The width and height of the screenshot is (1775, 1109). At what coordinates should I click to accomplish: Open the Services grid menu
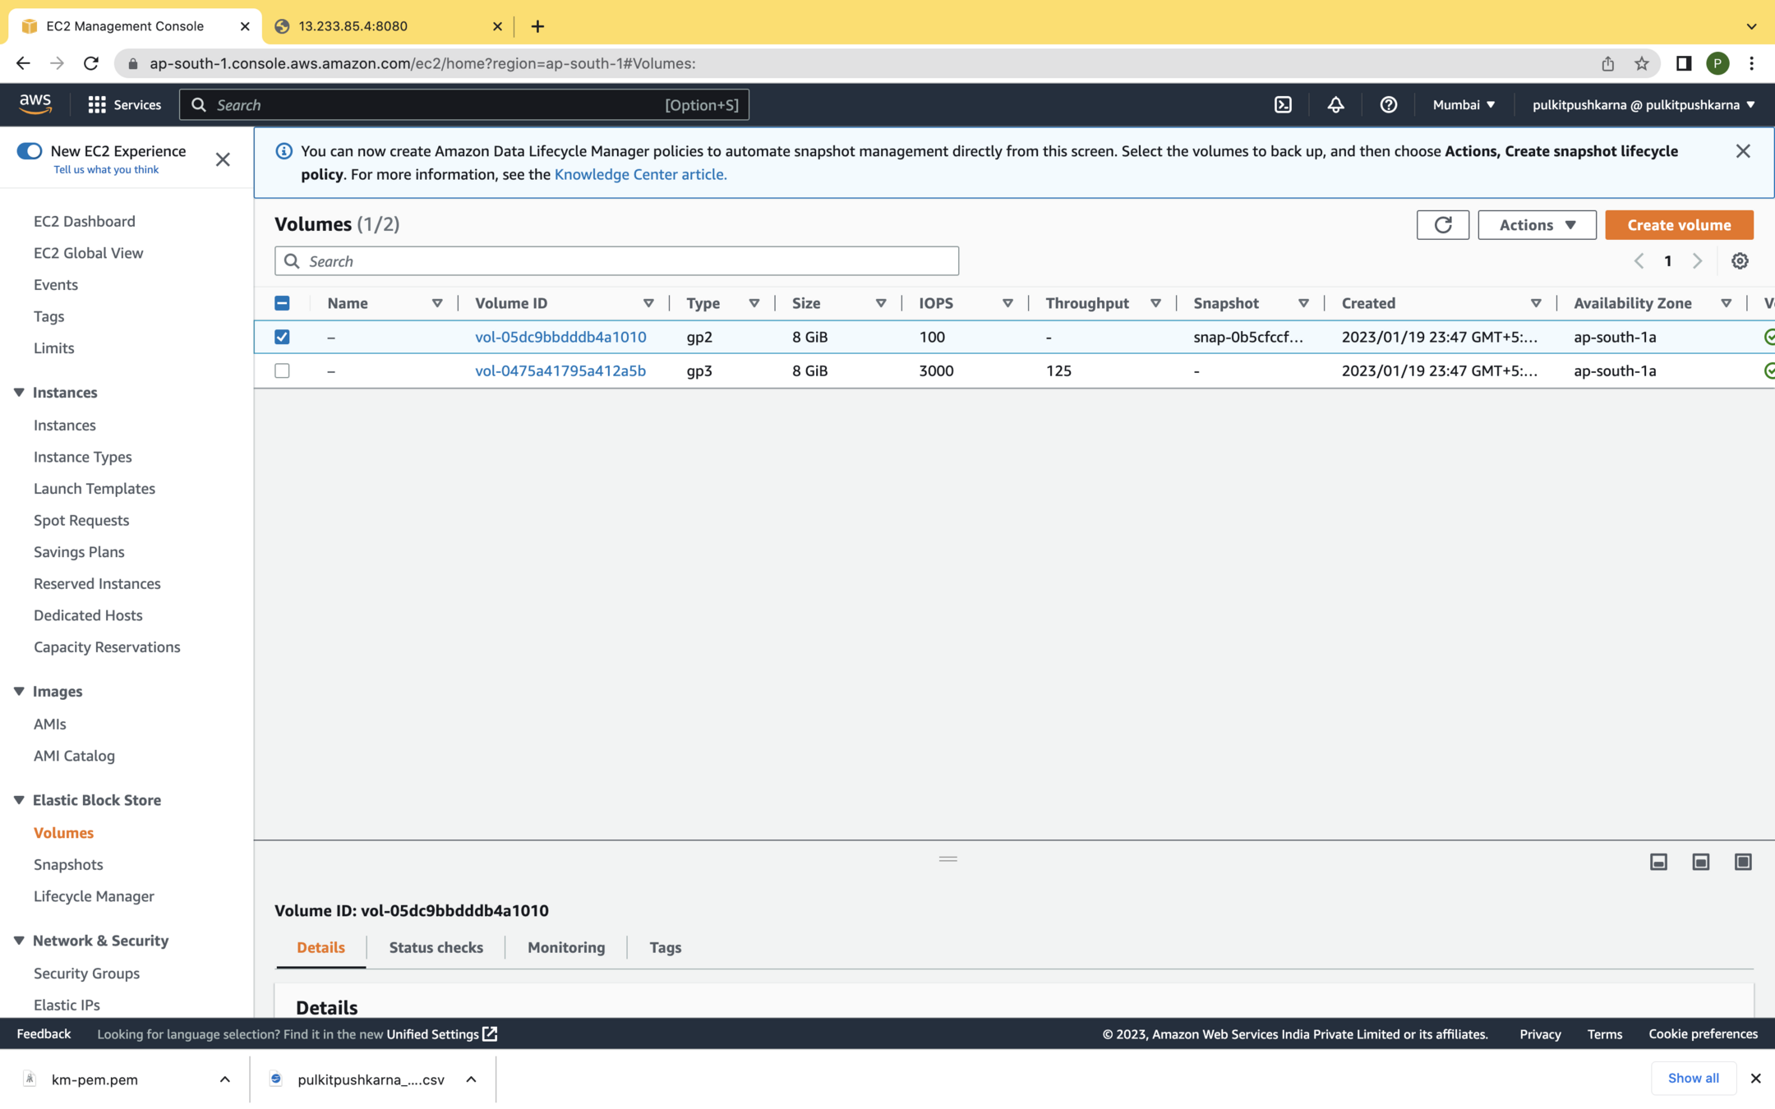(124, 104)
